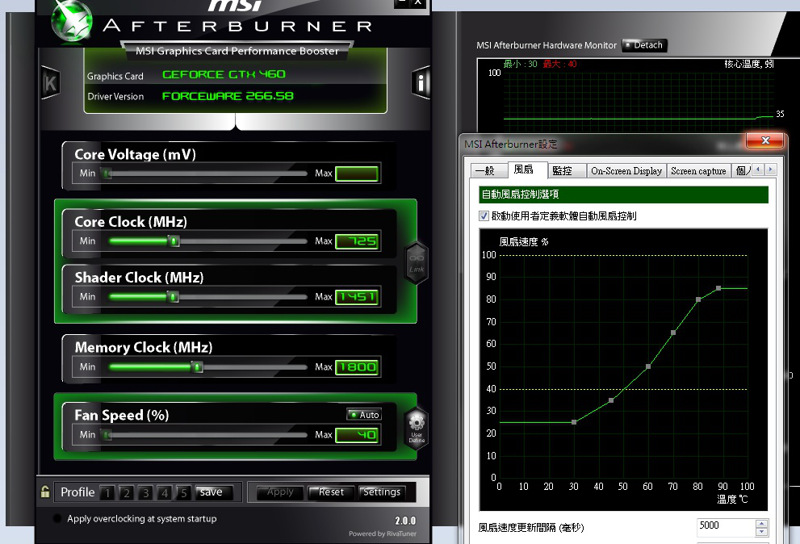The height and width of the screenshot is (544, 800).
Task: Click the green MSI Afterburner logo orb
Action: tap(72, 21)
